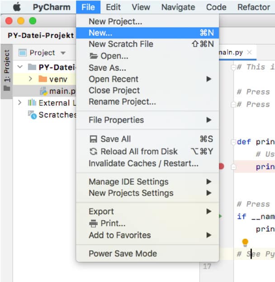Image resolution: width=275 pixels, height=282 pixels.
Task: Remove the red breakpoint in gutter
Action: pos(222,166)
